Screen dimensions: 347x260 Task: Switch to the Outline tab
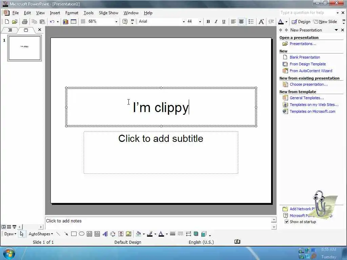(x=10, y=30)
